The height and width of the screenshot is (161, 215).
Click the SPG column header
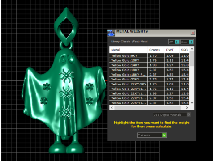pyautogui.click(x=185, y=50)
